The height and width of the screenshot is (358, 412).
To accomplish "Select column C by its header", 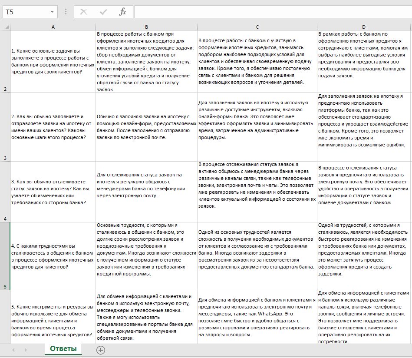I will tap(257, 27).
